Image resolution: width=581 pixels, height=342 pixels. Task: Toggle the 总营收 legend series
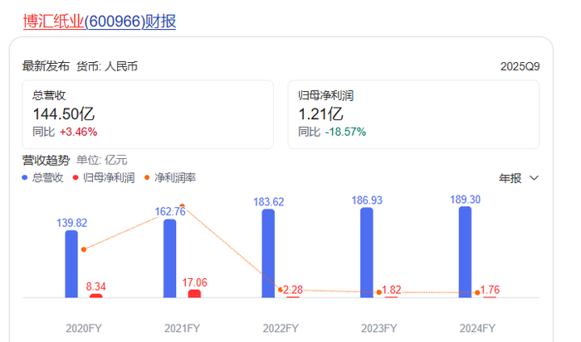42,178
